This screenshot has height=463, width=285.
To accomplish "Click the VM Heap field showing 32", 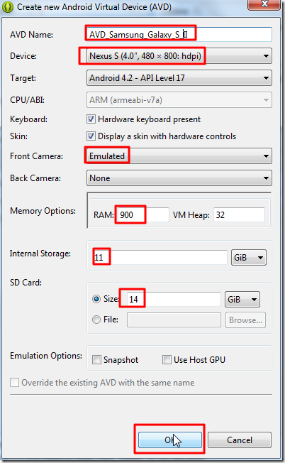I will tap(239, 214).
